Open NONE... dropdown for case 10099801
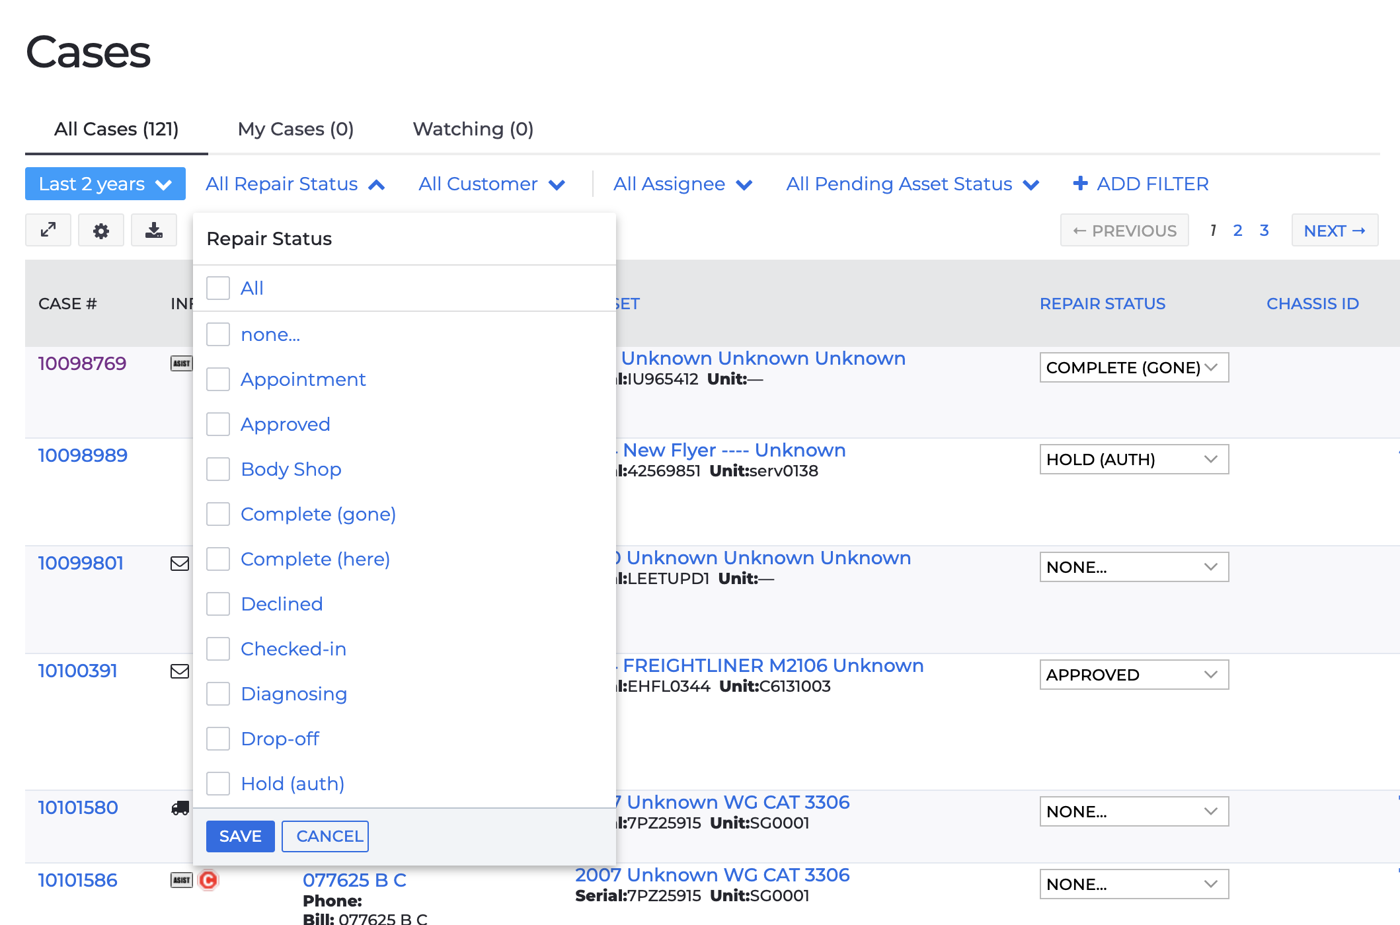Screen dimensions: 1400x925 click(x=1134, y=567)
